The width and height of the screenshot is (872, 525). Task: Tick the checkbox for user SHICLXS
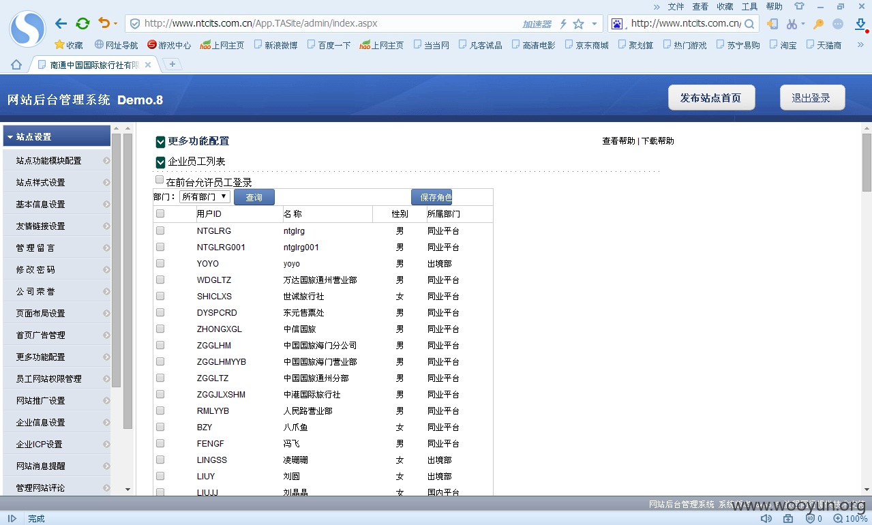[160, 296]
